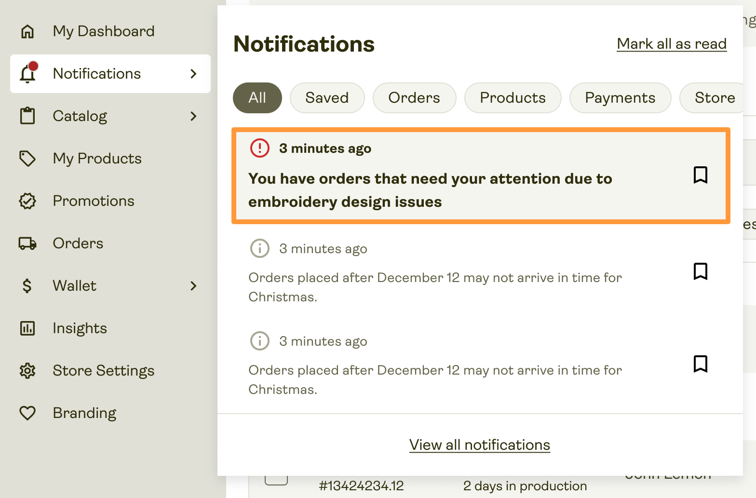Click the Branding heart icon

pos(27,413)
